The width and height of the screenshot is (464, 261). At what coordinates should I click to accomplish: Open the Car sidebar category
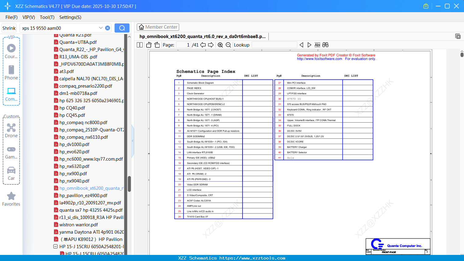pos(11,173)
